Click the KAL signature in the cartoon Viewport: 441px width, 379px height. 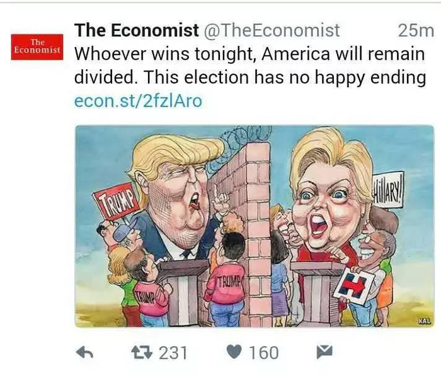coord(425,321)
